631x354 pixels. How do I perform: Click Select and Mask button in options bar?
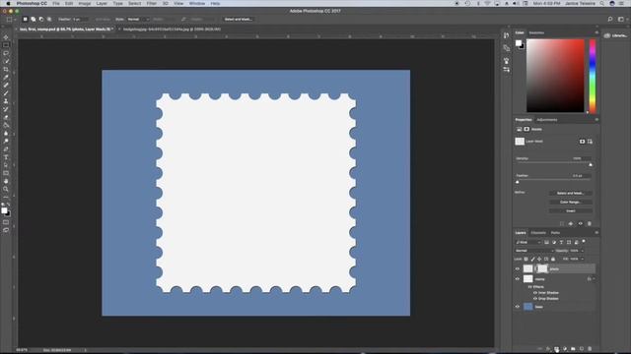click(x=239, y=20)
